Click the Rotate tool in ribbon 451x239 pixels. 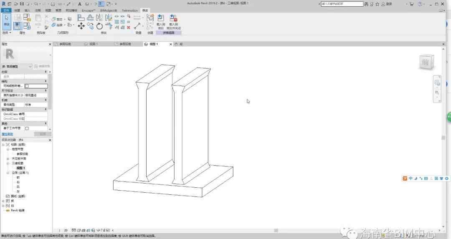[x=99, y=26]
